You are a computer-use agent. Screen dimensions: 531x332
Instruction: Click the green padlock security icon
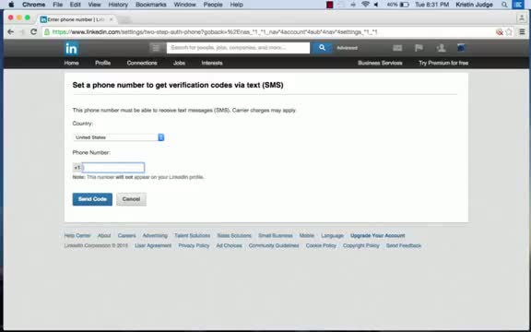[47, 32]
